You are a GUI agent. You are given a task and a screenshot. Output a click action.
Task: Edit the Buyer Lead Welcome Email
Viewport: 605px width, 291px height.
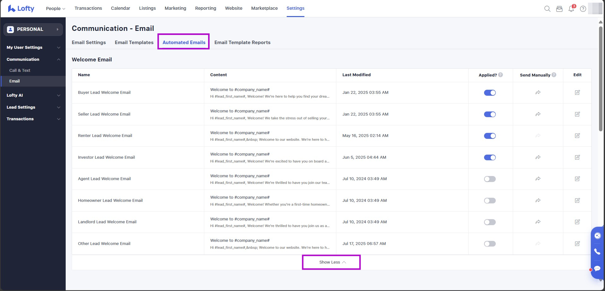pyautogui.click(x=577, y=93)
